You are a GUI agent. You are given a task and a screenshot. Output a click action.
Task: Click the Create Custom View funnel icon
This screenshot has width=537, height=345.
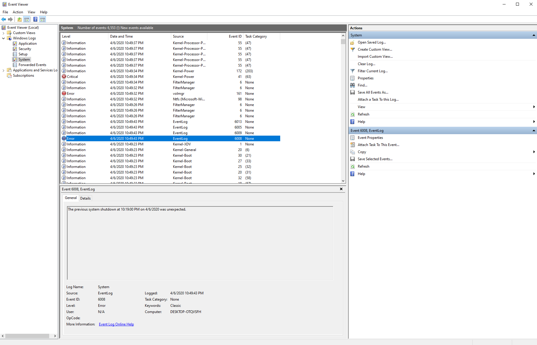point(352,49)
